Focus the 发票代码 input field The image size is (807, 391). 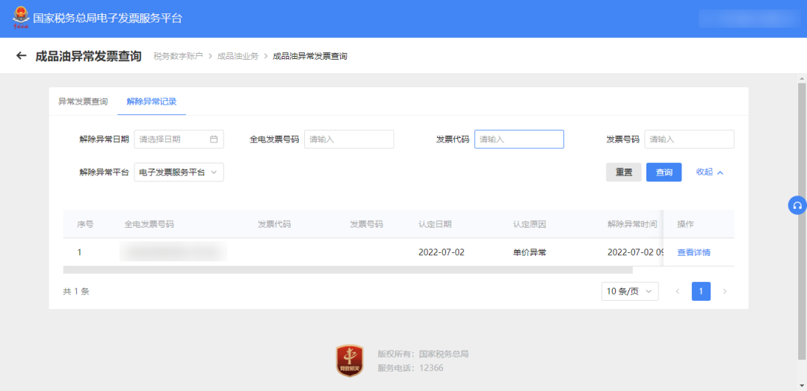tap(519, 140)
